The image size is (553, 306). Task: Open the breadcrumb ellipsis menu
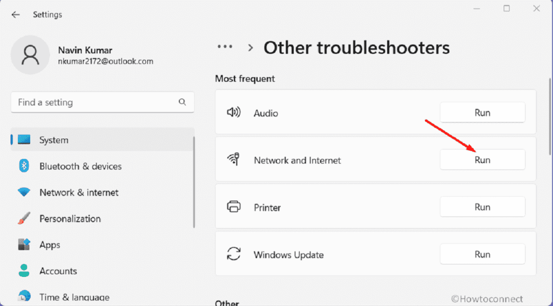(x=225, y=46)
